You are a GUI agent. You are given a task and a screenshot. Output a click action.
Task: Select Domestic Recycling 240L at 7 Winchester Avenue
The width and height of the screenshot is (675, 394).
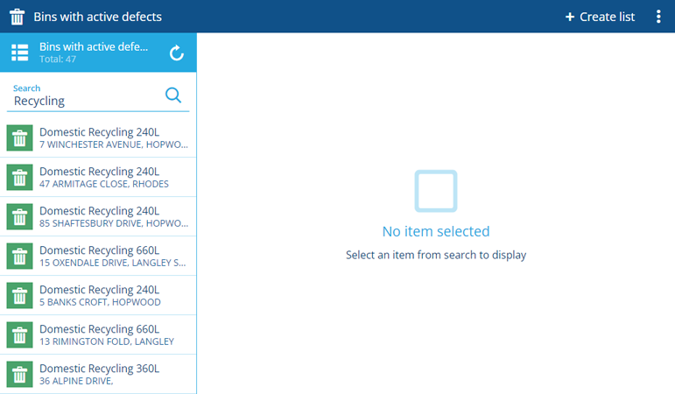[98, 137]
